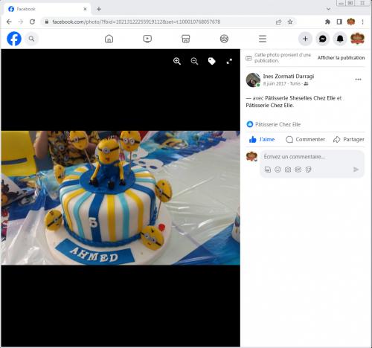Click the Commenter button

[x=305, y=139]
